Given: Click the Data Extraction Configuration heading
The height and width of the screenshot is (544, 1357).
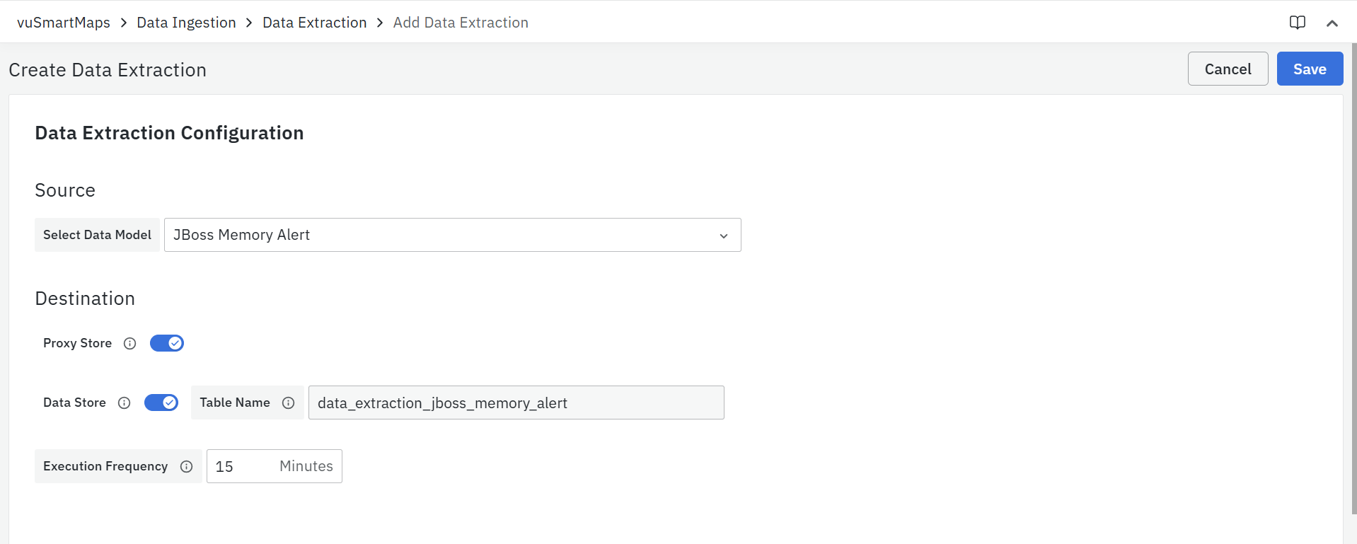Looking at the screenshot, I should [x=169, y=133].
